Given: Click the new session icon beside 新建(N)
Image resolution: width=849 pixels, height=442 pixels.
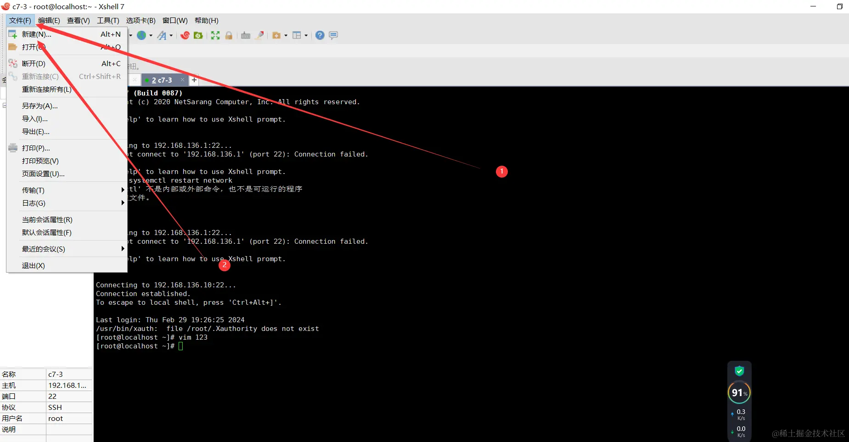Looking at the screenshot, I should [13, 34].
